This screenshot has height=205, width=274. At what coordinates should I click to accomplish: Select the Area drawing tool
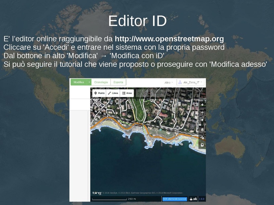[127, 93]
